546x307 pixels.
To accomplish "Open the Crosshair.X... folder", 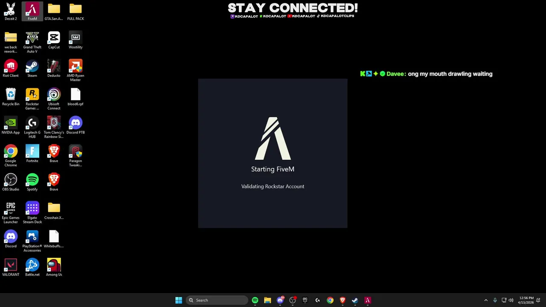I will pyautogui.click(x=54, y=211).
